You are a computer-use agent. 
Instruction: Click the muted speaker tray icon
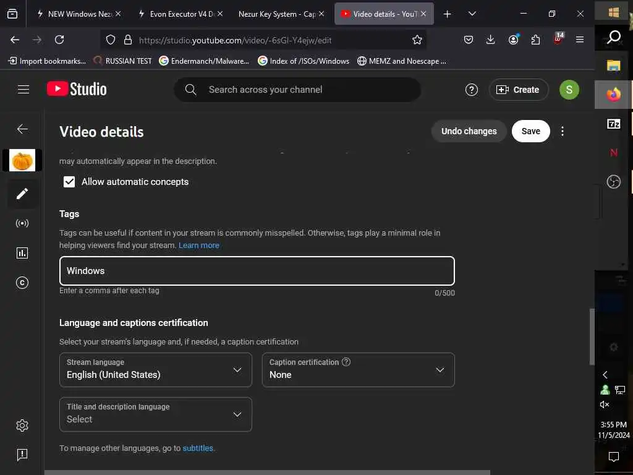pos(605,404)
